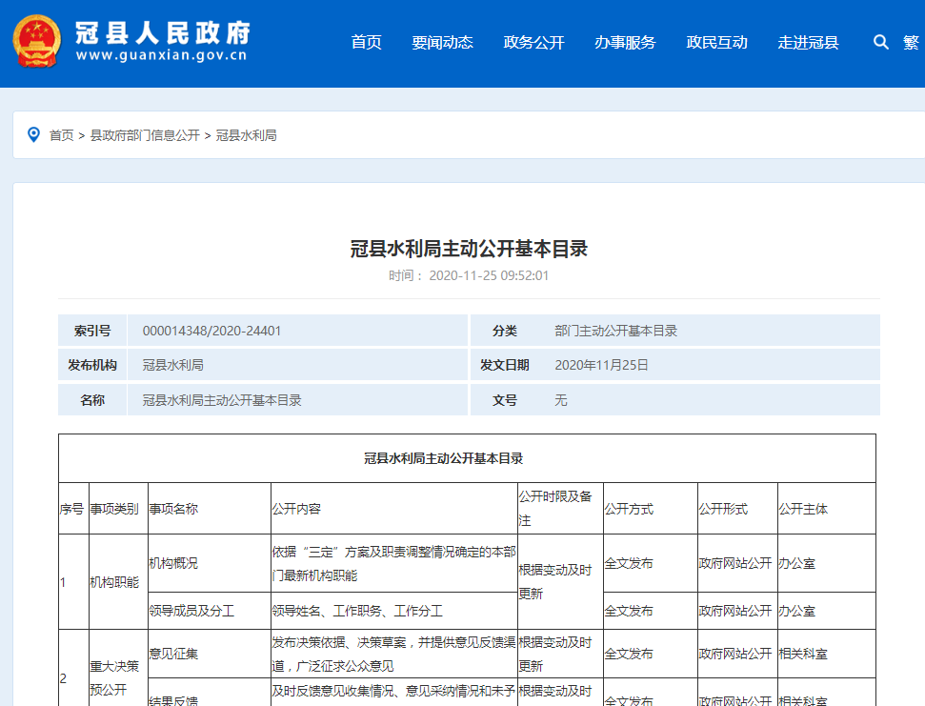925x706 pixels.
Task: Click the 冠县人民政府 site title
Action: 162,32
